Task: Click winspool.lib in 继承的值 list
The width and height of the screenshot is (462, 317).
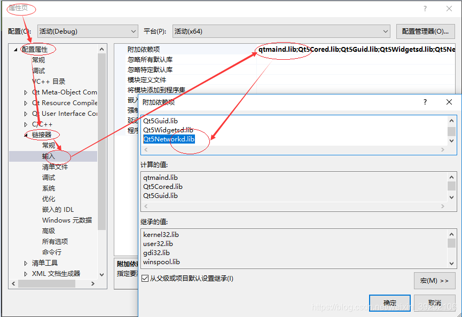Action: [x=161, y=262]
